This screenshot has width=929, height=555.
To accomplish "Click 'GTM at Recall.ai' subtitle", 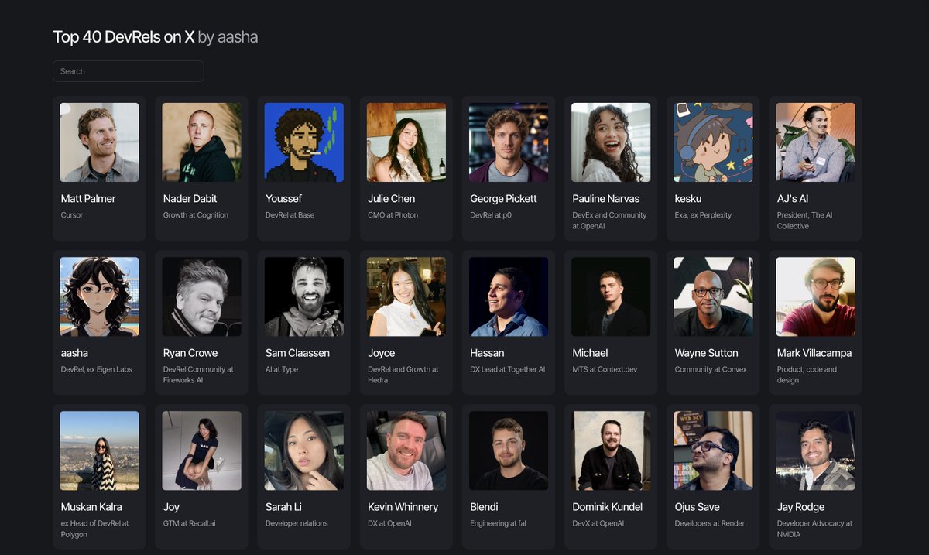I will pyautogui.click(x=190, y=523).
